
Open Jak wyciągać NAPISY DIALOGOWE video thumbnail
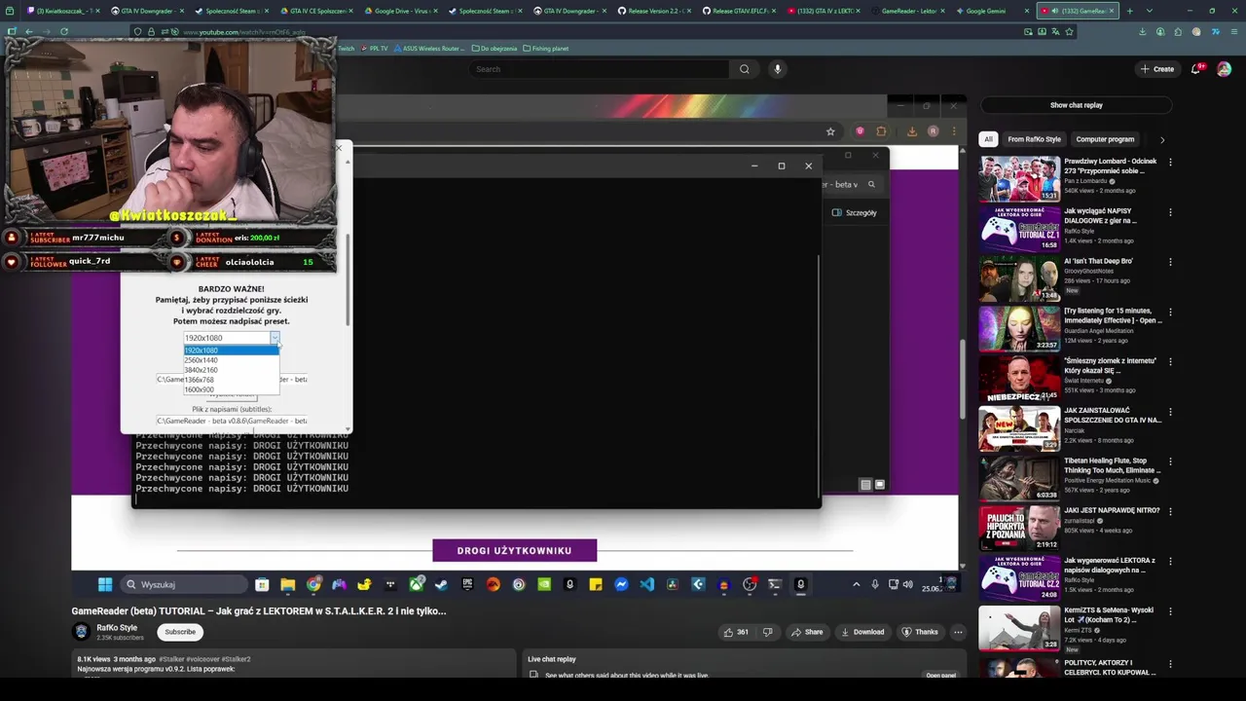click(1019, 228)
